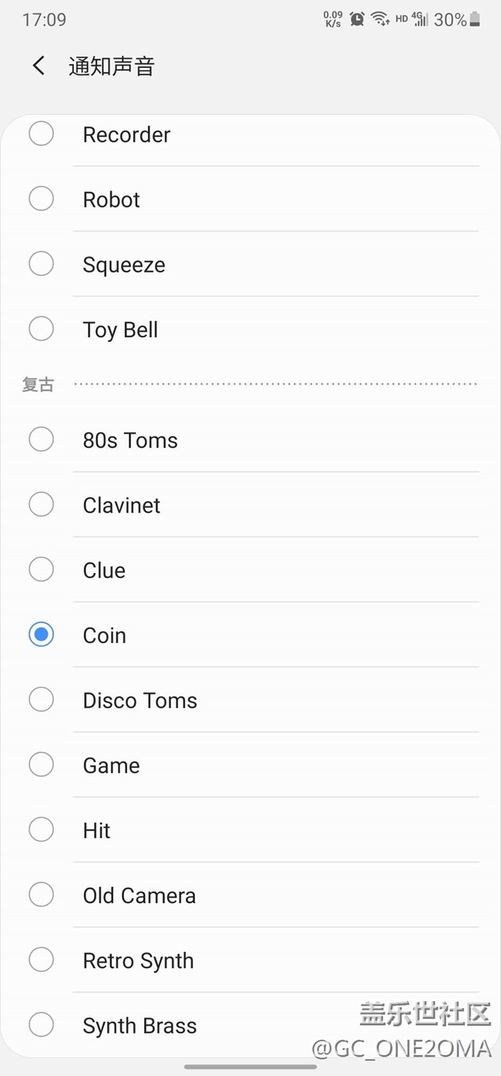The width and height of the screenshot is (501, 1076).
Task: Choose the Clue sound option
Action: (41, 570)
